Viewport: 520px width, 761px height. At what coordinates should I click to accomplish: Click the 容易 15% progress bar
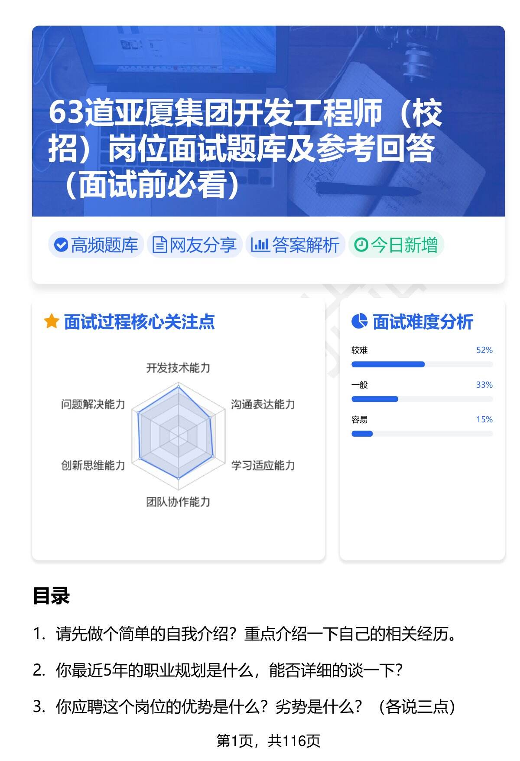[422, 434]
